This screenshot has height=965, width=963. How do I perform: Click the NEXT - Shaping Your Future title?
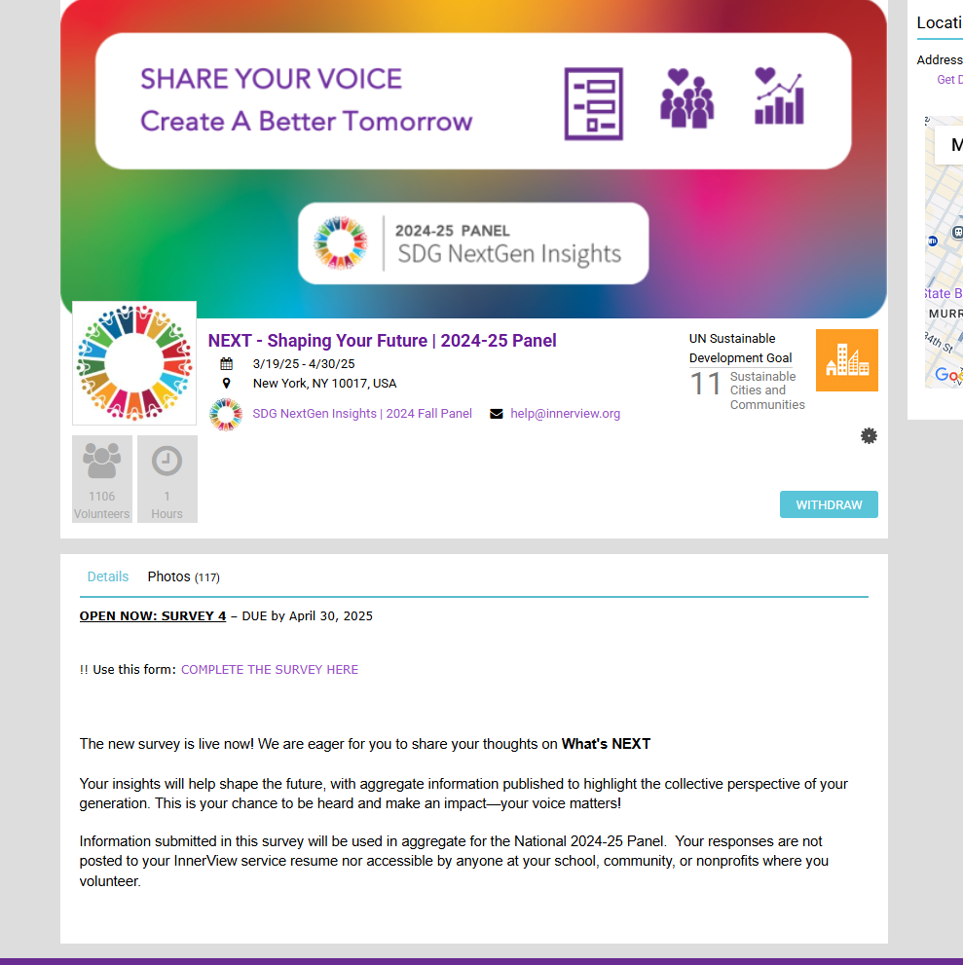382,341
